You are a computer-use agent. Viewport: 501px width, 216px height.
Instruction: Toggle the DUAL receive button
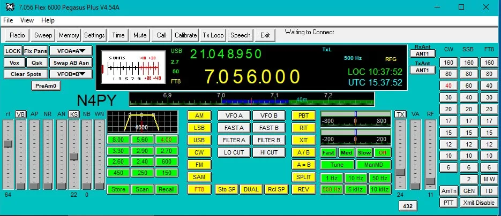point(251,189)
